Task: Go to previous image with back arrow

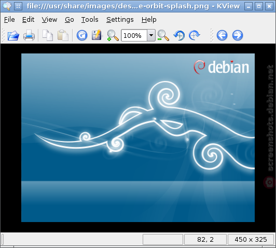Action: pos(222,35)
